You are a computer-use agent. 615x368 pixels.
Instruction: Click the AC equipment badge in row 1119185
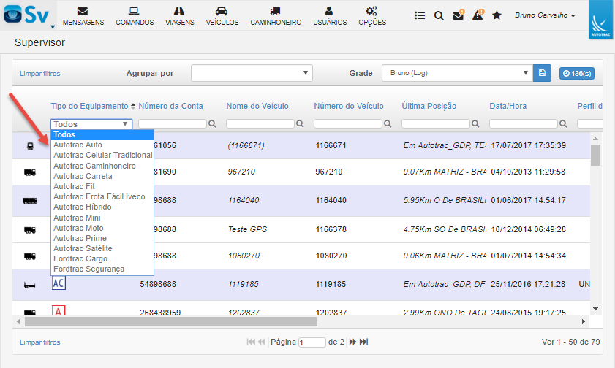pyautogui.click(x=59, y=283)
